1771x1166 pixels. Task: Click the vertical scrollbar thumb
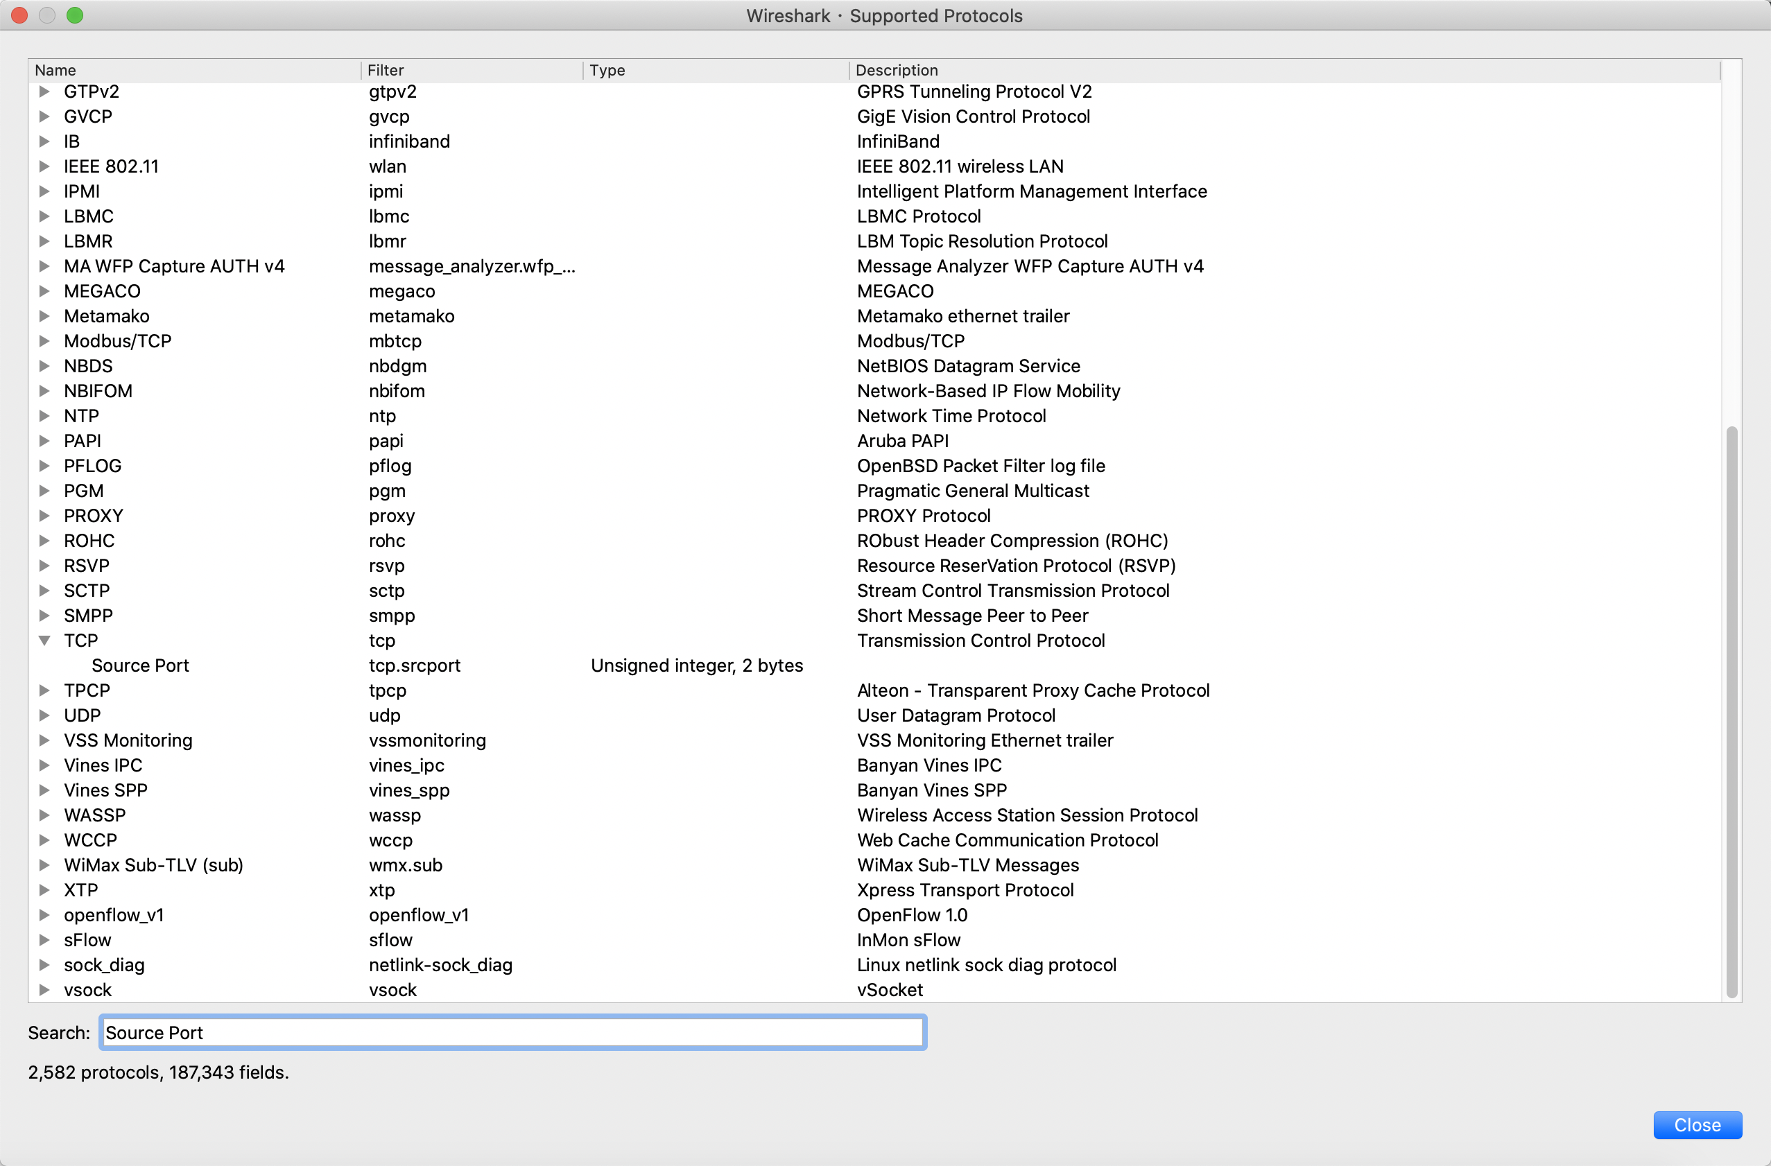pyautogui.click(x=1731, y=711)
